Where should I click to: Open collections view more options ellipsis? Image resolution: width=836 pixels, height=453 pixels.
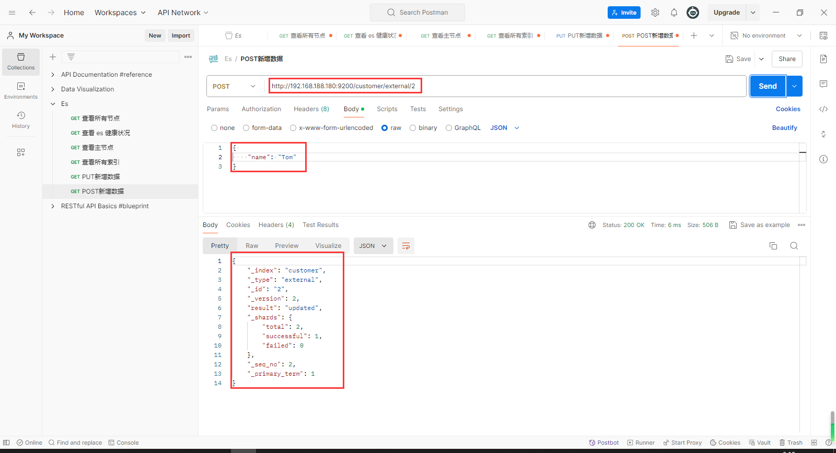tap(188, 57)
